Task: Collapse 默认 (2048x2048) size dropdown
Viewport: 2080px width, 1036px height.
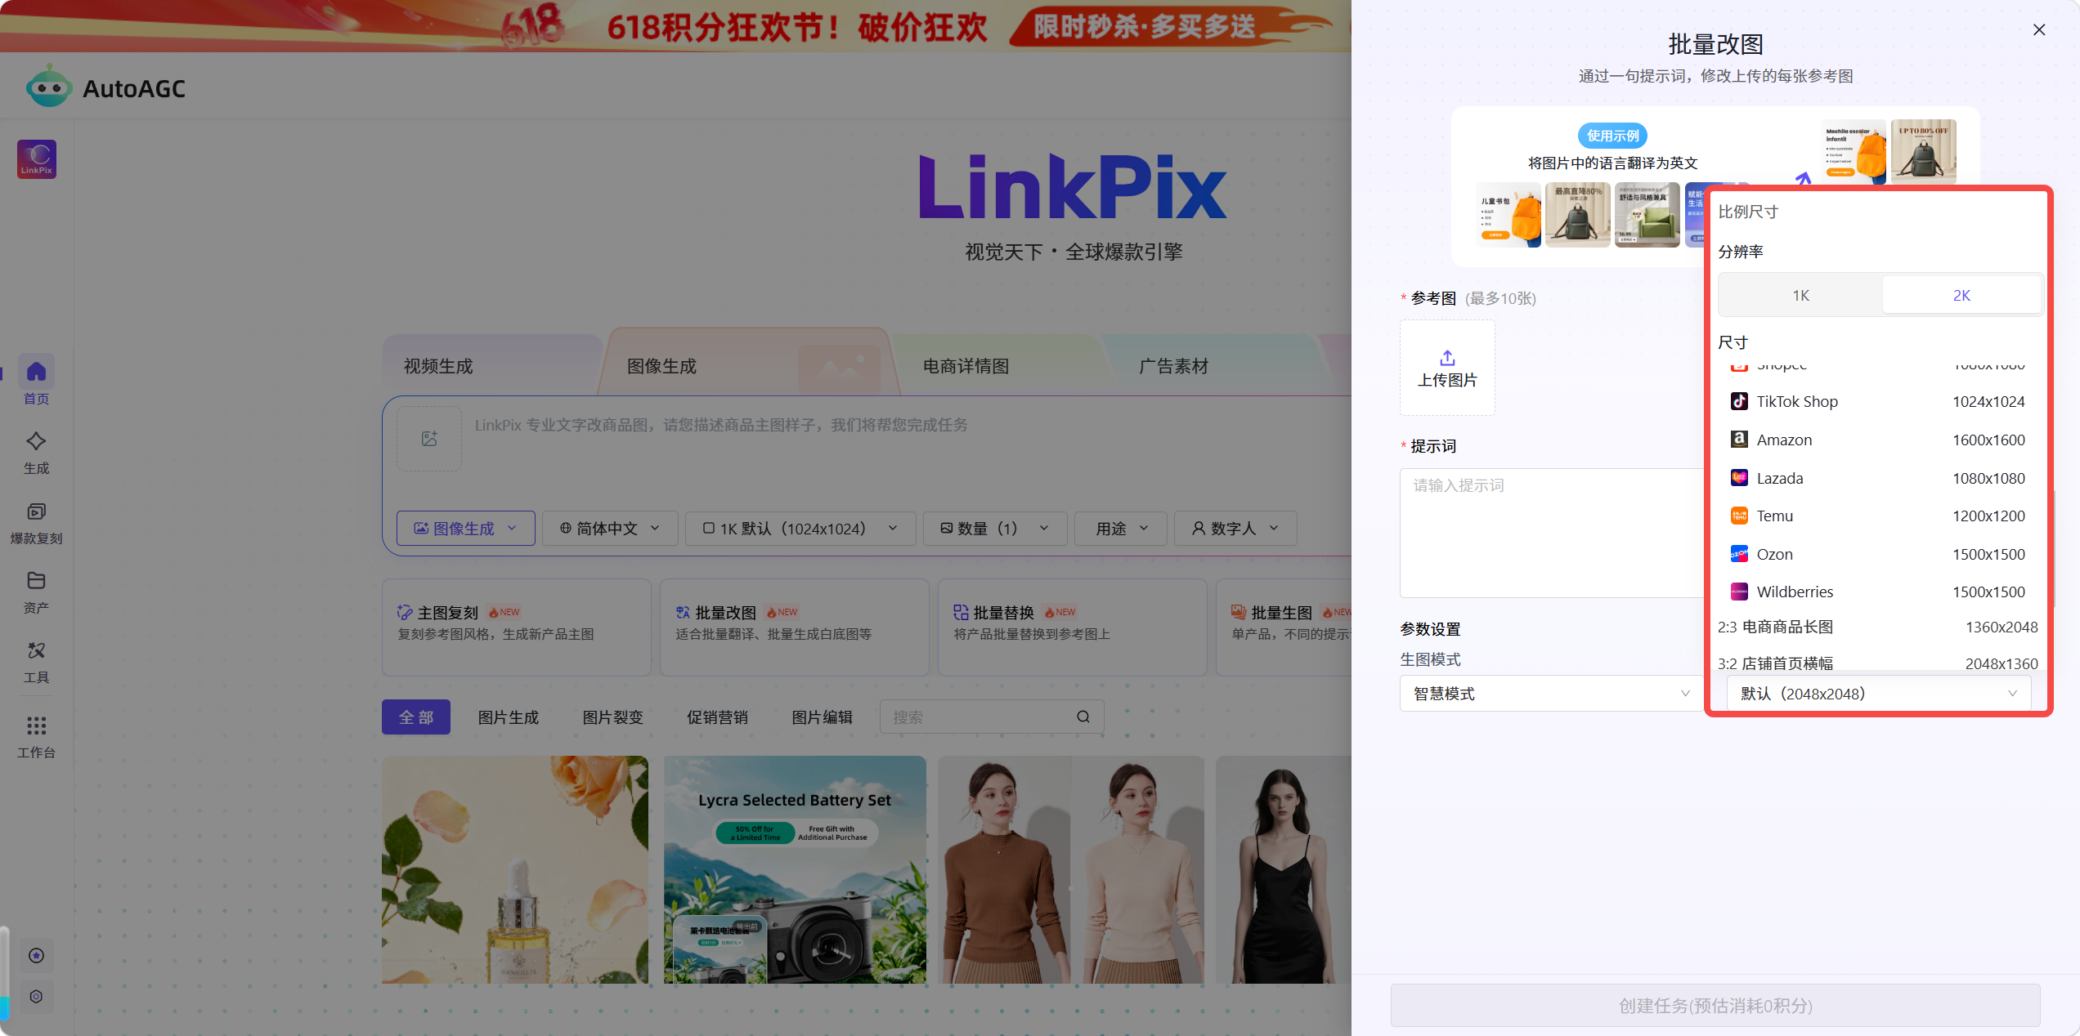Action: [x=1879, y=694]
